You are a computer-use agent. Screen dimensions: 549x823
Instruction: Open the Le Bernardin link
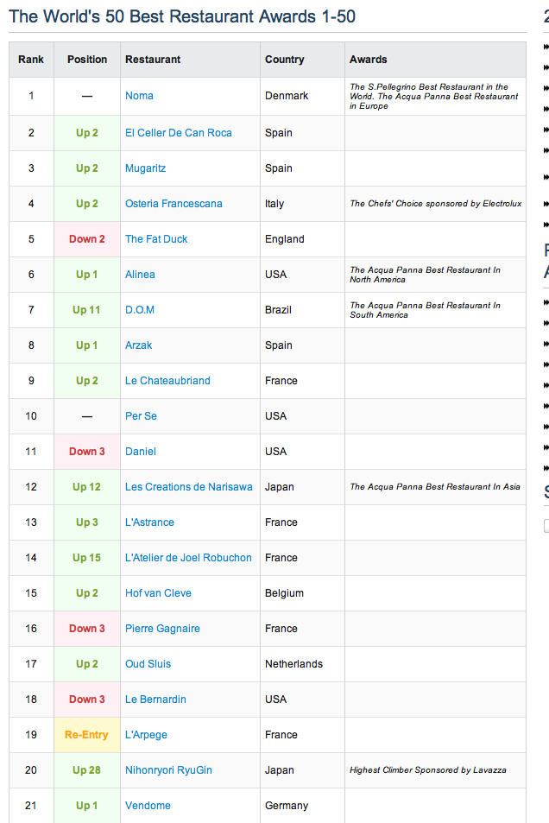(155, 700)
